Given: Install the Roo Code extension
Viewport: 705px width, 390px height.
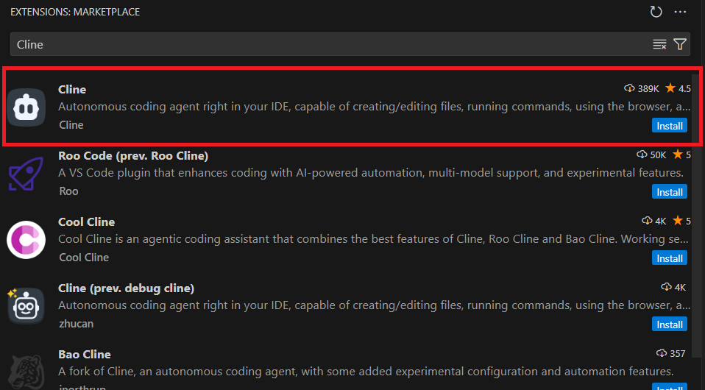Looking at the screenshot, I should (670, 192).
